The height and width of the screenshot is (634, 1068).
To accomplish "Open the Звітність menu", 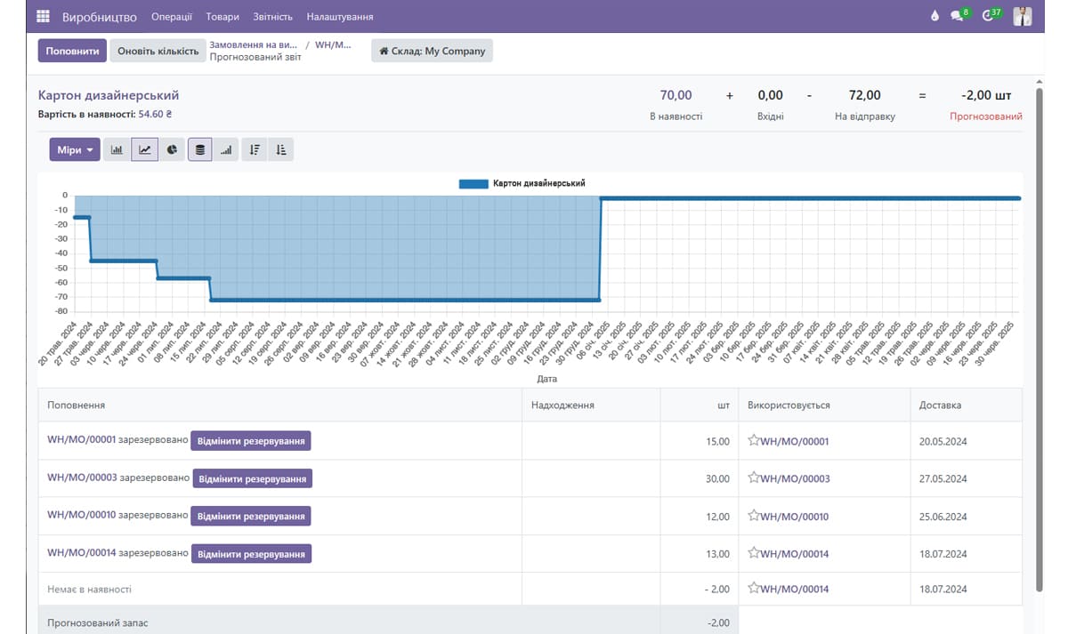I will tap(272, 17).
